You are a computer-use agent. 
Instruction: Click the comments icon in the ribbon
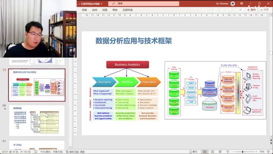(241, 10)
